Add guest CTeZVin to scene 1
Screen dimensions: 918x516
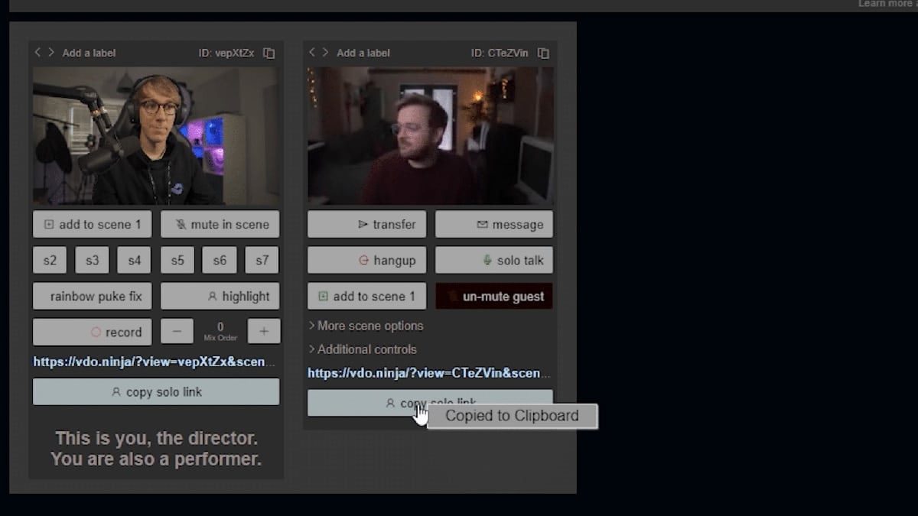[367, 296]
